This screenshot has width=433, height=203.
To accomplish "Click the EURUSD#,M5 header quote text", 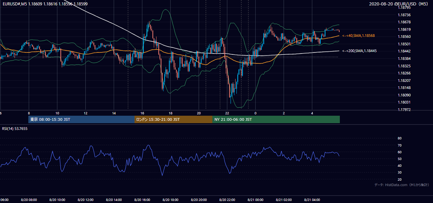I will click(x=45, y=4).
